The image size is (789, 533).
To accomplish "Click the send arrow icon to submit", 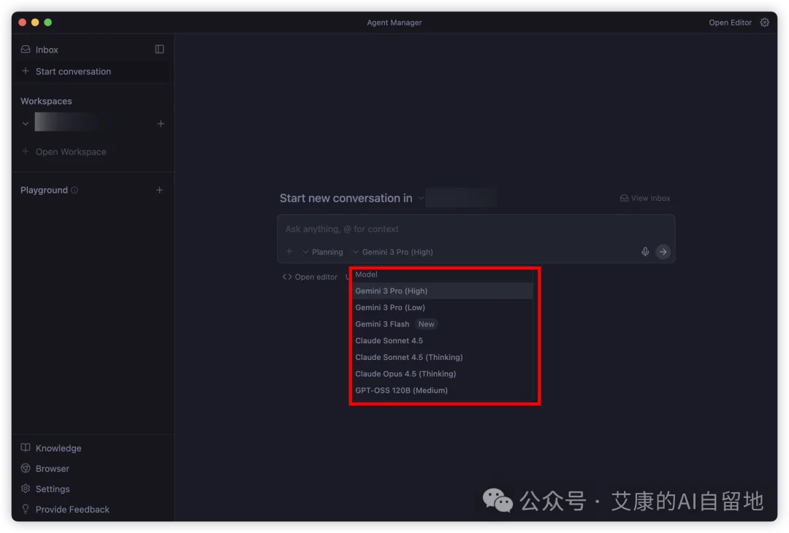I will click(663, 251).
